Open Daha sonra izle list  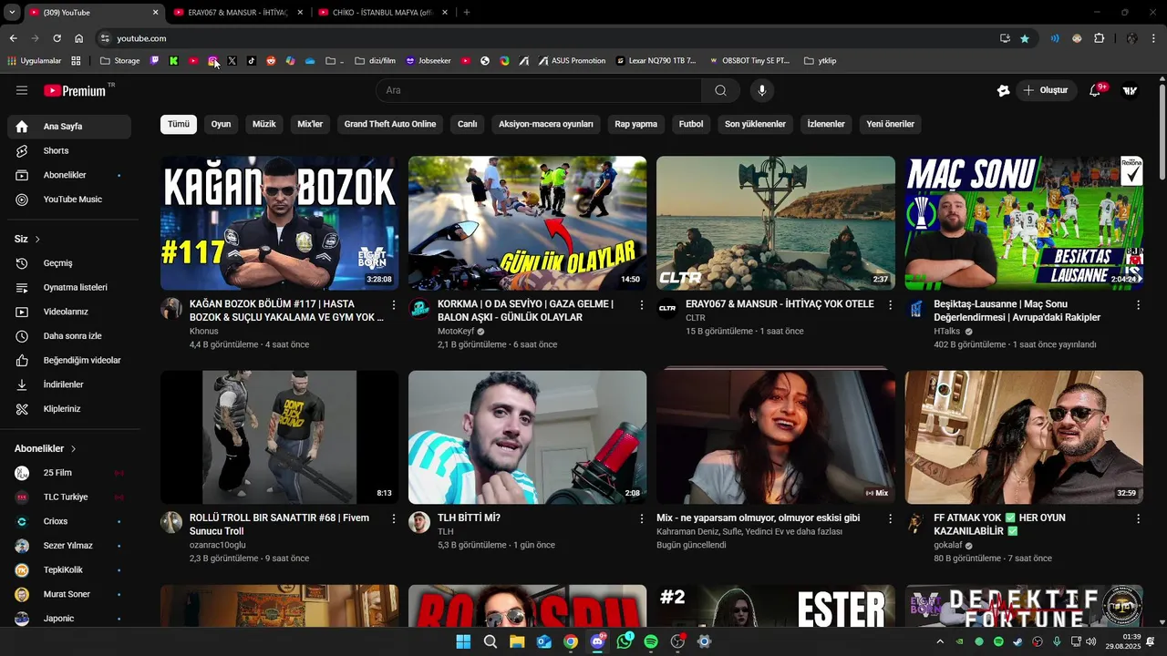69,336
